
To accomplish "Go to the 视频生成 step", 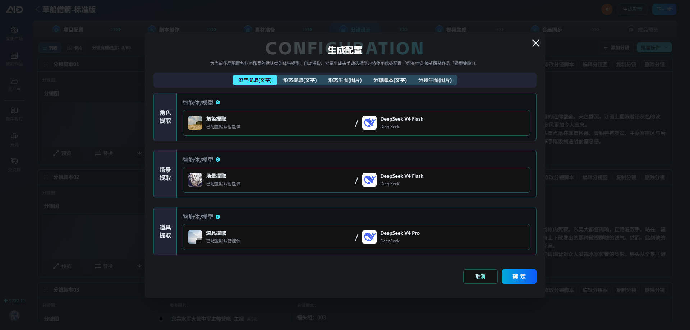I will 451,29.
